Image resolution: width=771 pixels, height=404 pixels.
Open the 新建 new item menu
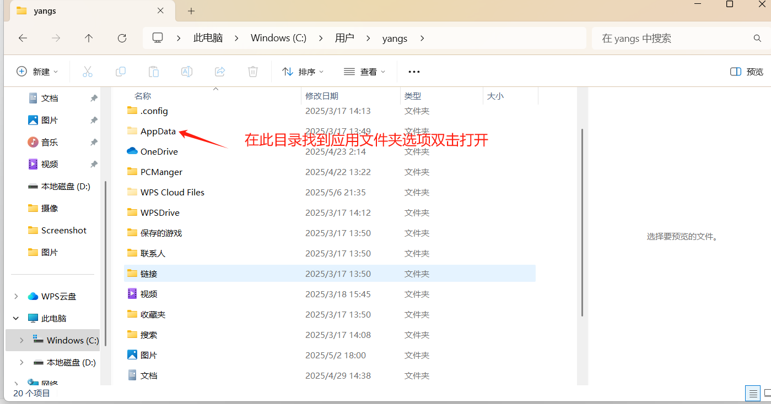[36, 72]
